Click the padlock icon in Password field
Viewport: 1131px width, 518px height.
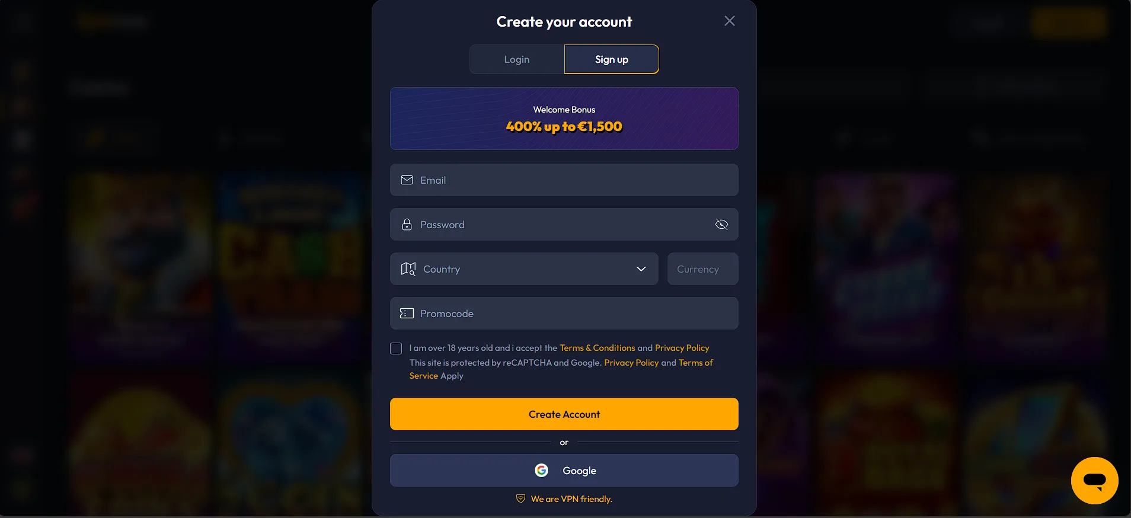[407, 225]
